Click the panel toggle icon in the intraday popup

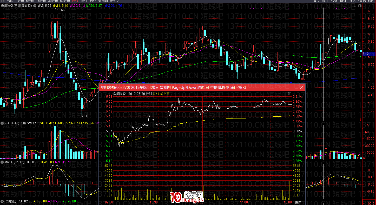point(290,94)
